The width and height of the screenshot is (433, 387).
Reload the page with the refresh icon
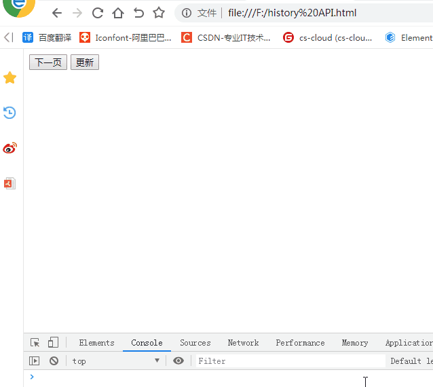[98, 13]
